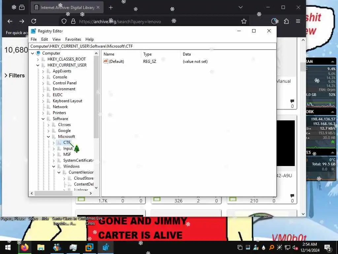
Task: Click the registry path address bar
Action: point(152,46)
